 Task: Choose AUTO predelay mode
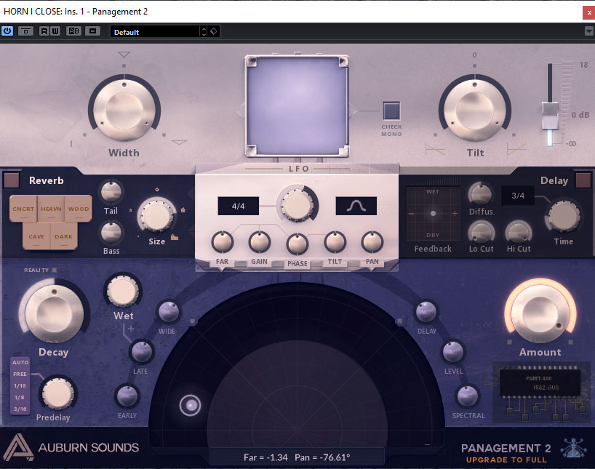coord(20,362)
